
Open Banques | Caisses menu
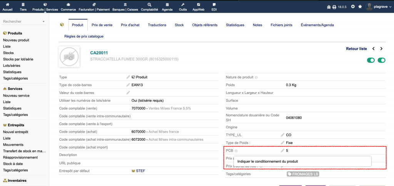tap(125, 7)
